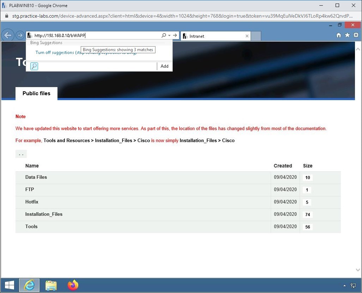The height and width of the screenshot is (293, 362).
Task: Open the parent directory using the dots entry
Action: (21, 154)
